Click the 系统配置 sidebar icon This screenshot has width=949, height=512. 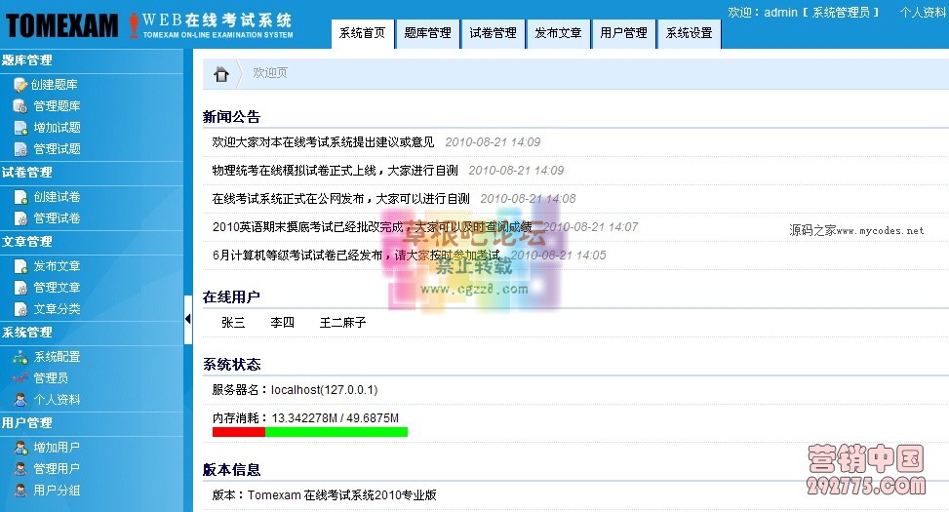click(x=20, y=357)
